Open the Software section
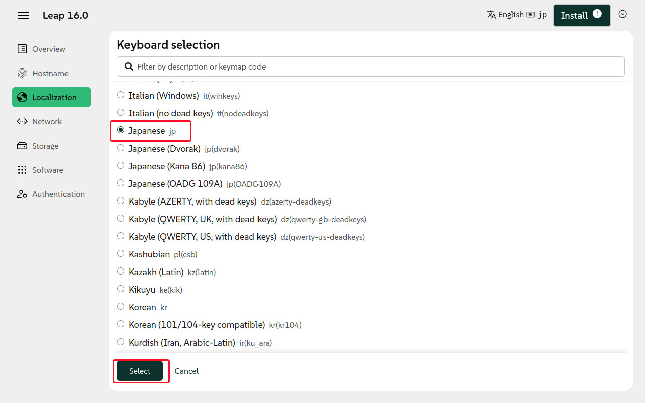This screenshot has height=403, width=645. 47,170
